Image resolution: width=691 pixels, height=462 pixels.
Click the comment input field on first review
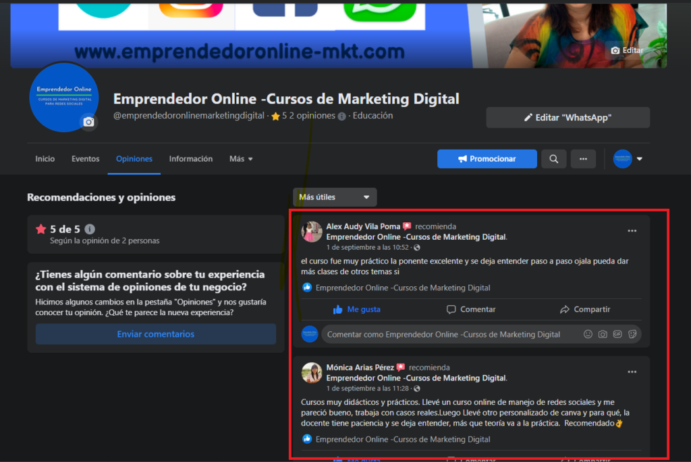(x=445, y=334)
